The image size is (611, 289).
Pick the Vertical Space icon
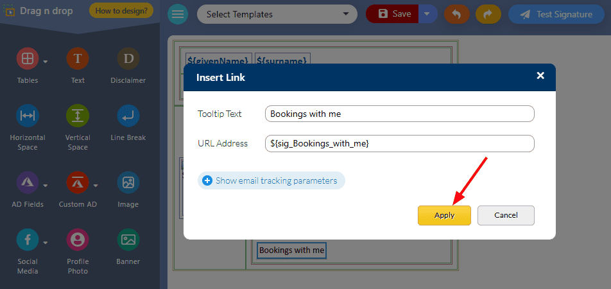[78, 116]
